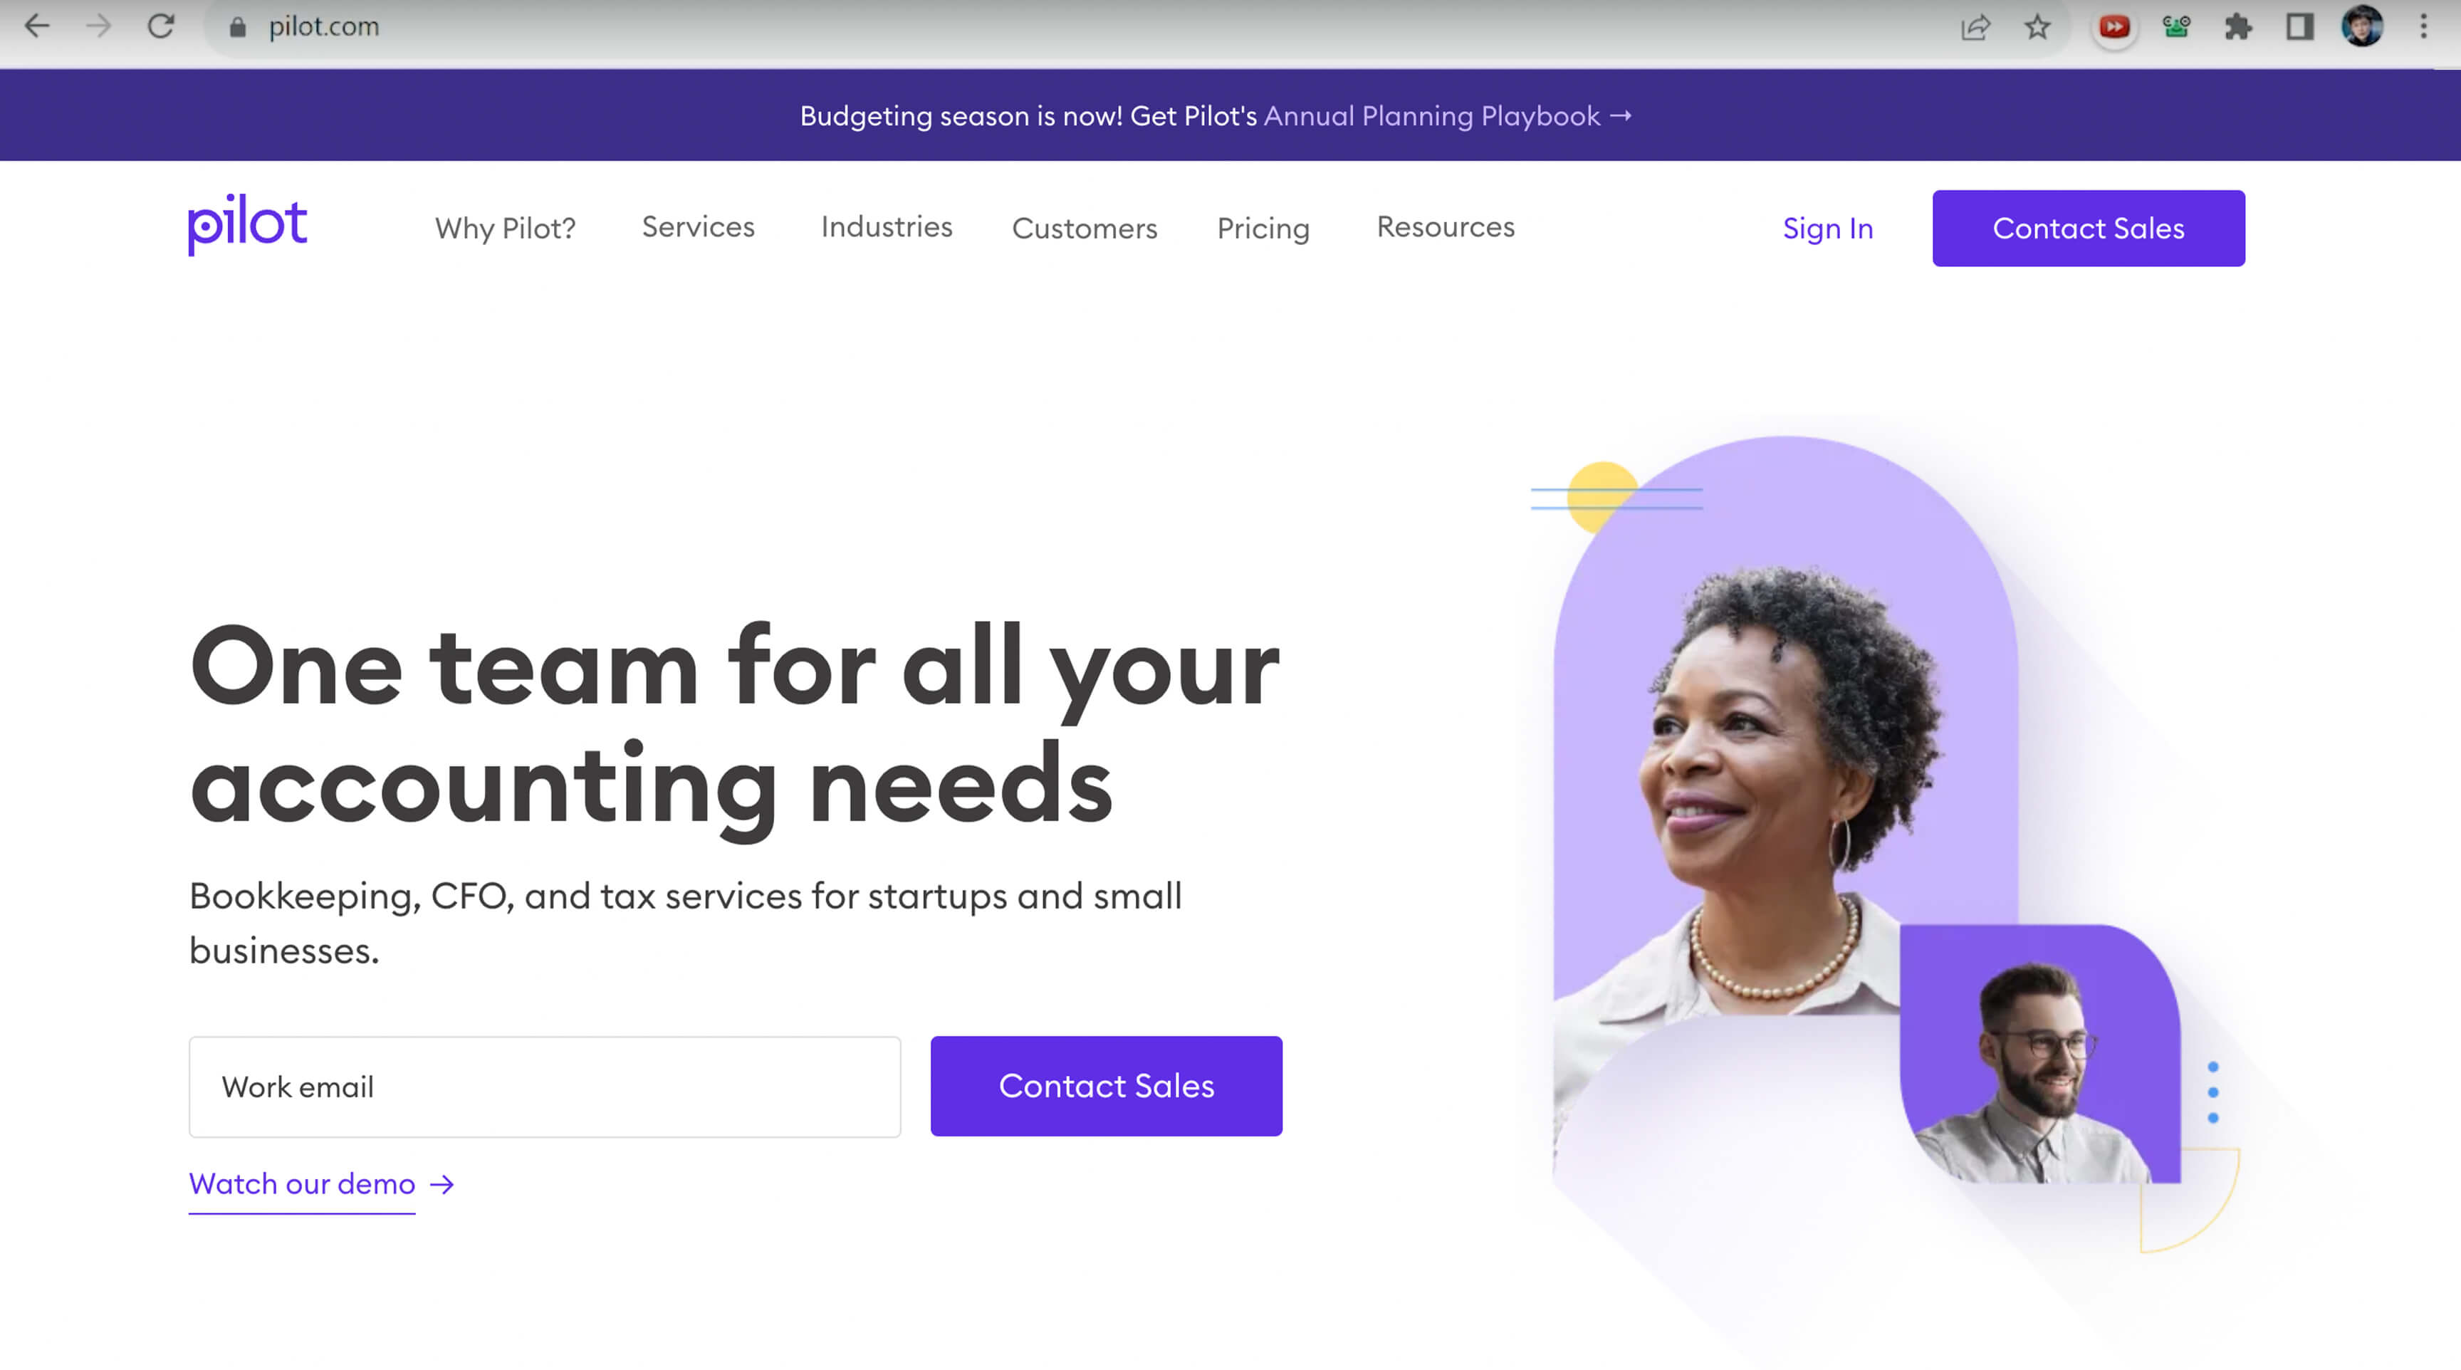Click Contact Sales button in header
Screen dimensions: 2461x1370
point(2089,229)
